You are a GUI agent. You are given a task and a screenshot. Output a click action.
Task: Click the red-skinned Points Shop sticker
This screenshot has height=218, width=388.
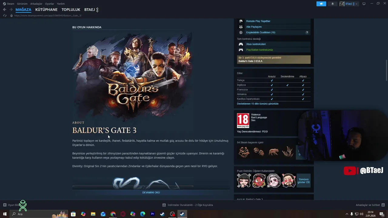coord(259,180)
